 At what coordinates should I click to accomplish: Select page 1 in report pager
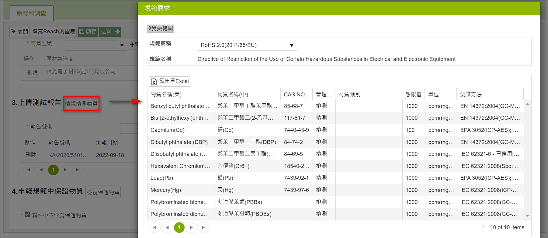click(53, 170)
